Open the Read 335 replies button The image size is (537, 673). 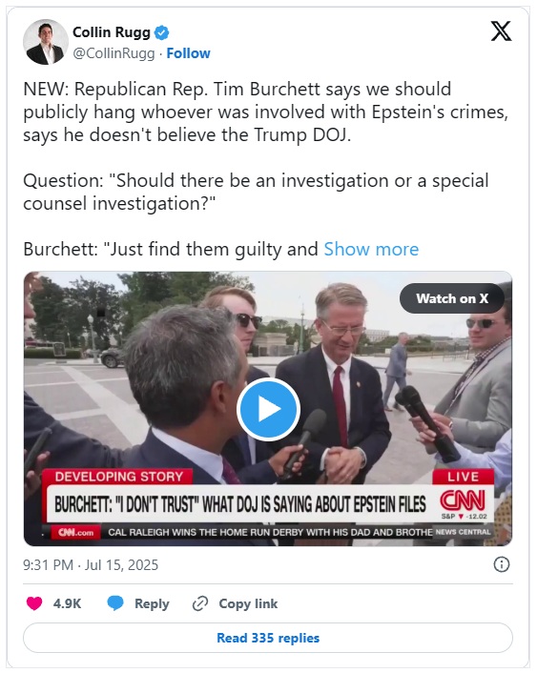[268, 638]
